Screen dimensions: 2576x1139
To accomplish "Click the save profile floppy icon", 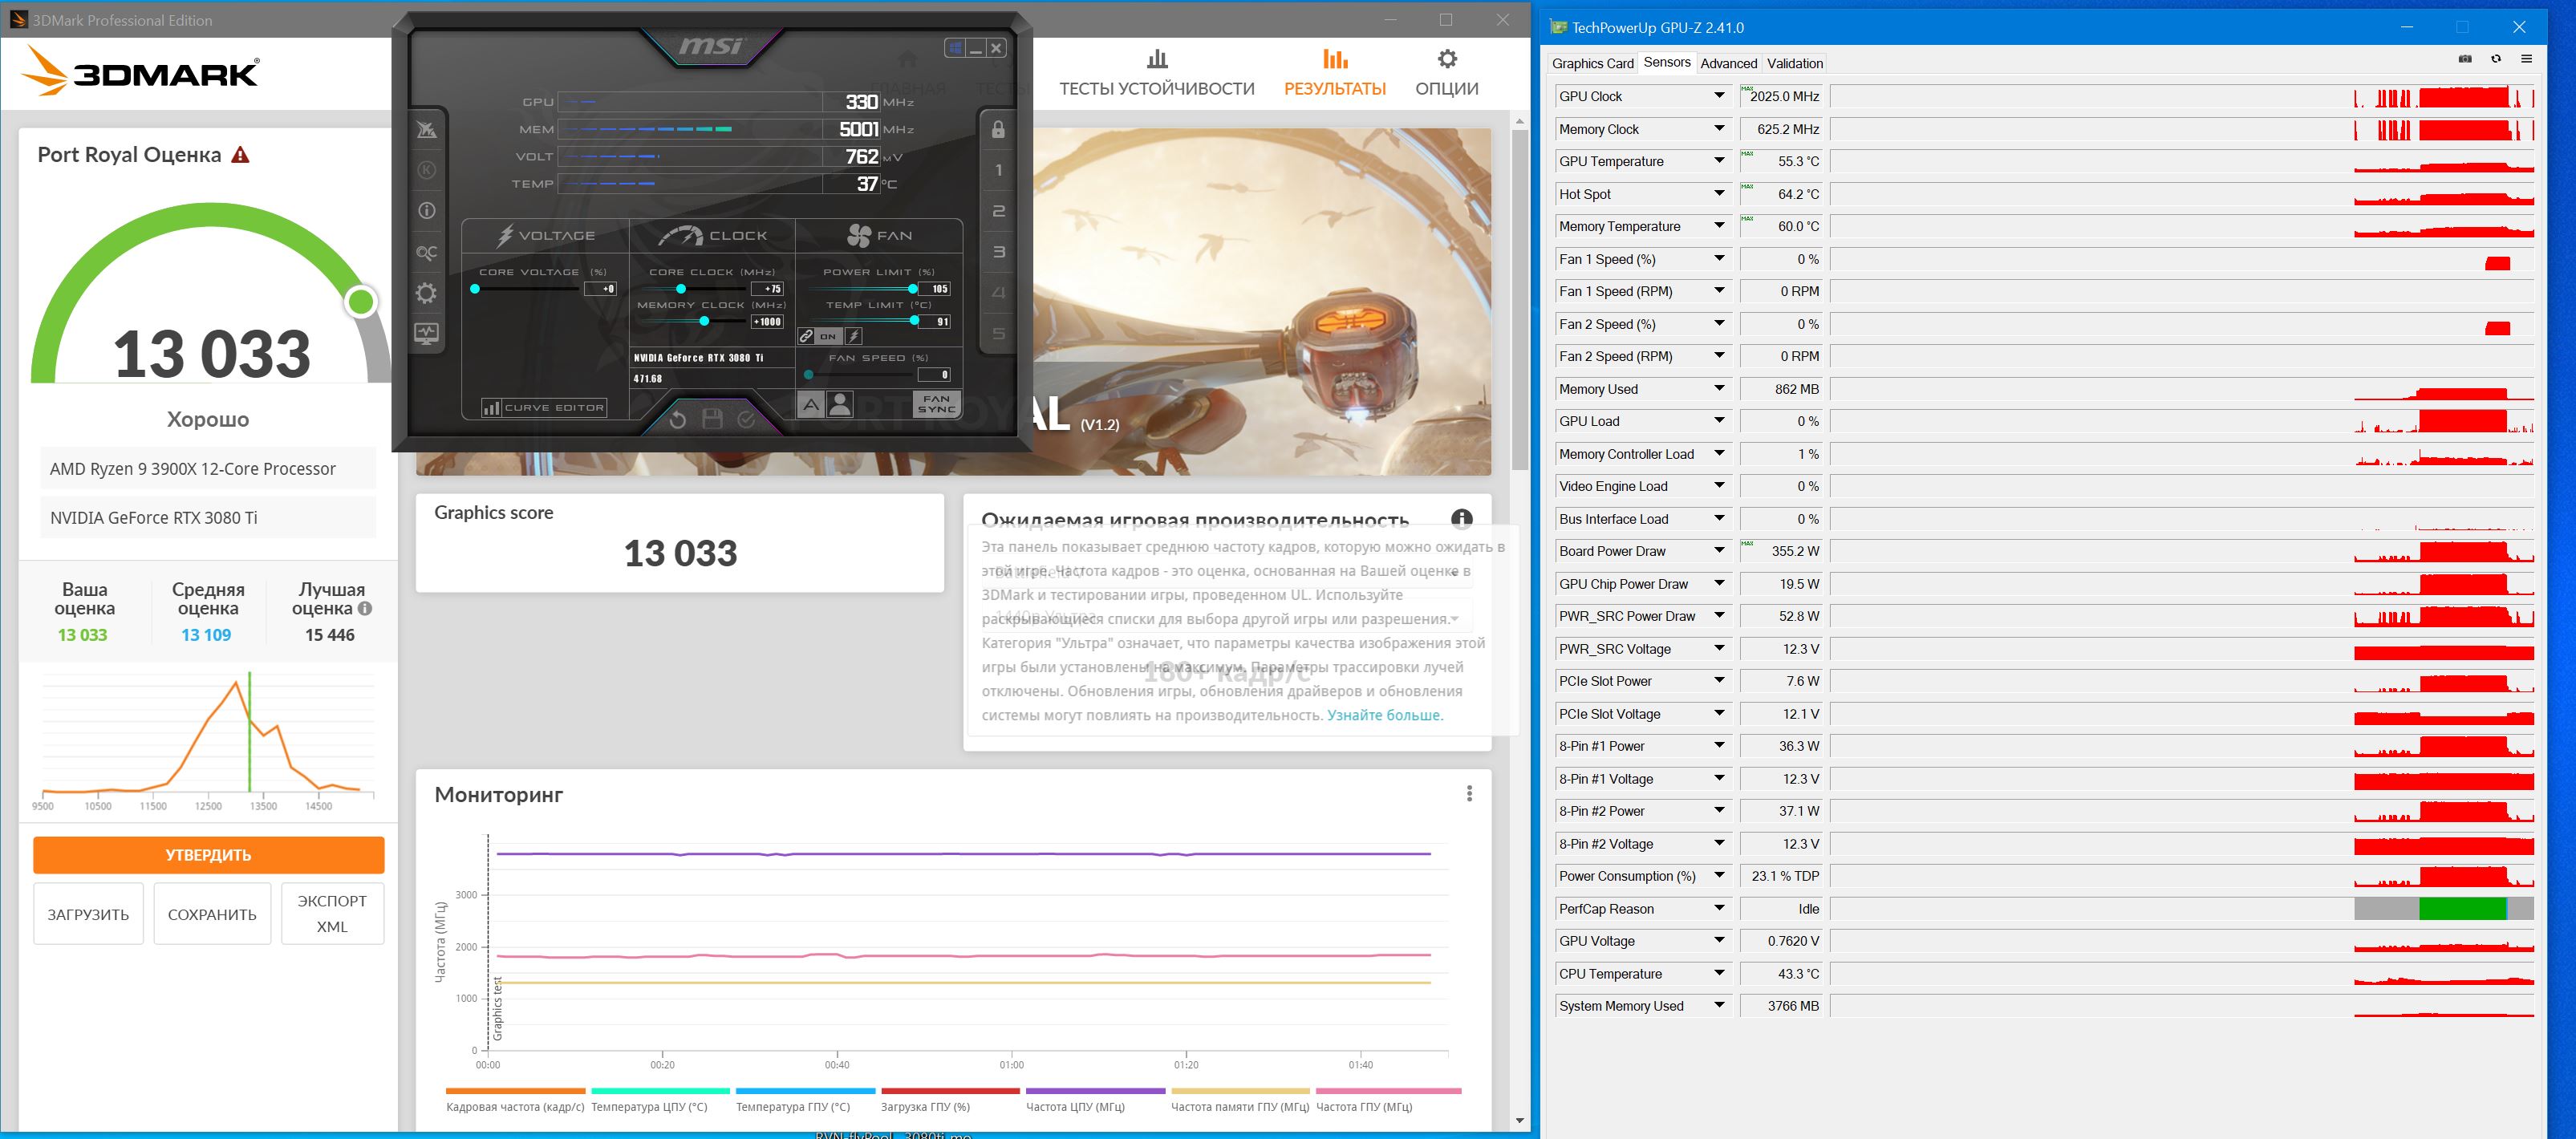I will 712,420.
